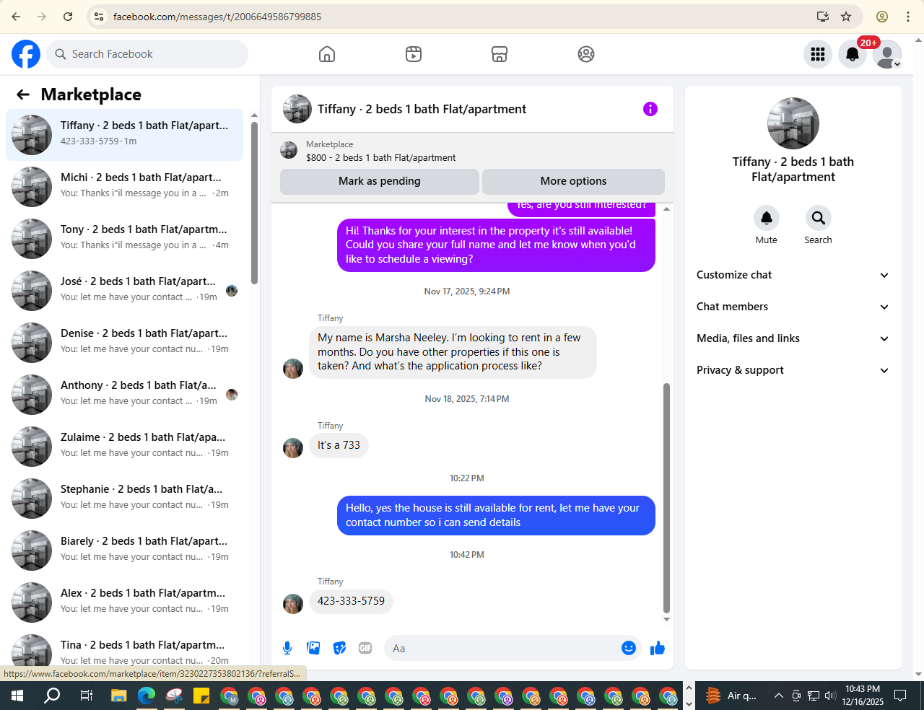The width and height of the screenshot is (924, 710).
Task: Open the $800 Marketplace listing banner
Action: [x=472, y=151]
